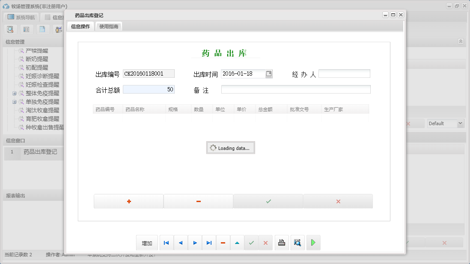Image resolution: width=470 pixels, height=264 pixels.
Task: Open the calendar picker for 出库时间
Action: [269, 73]
